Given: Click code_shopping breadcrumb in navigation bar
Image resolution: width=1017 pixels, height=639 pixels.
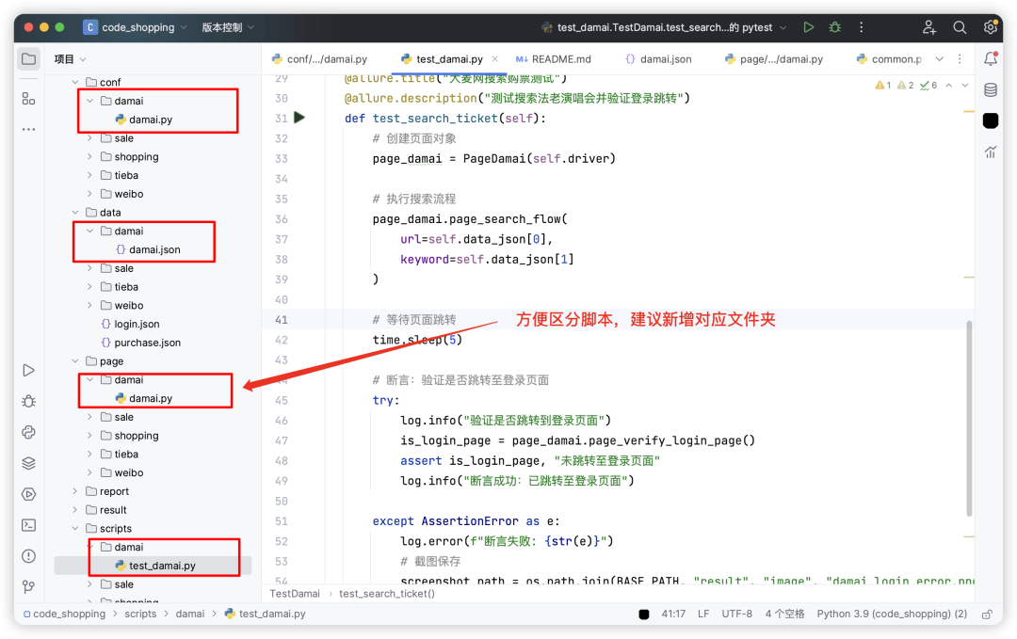Looking at the screenshot, I should click(x=64, y=614).
